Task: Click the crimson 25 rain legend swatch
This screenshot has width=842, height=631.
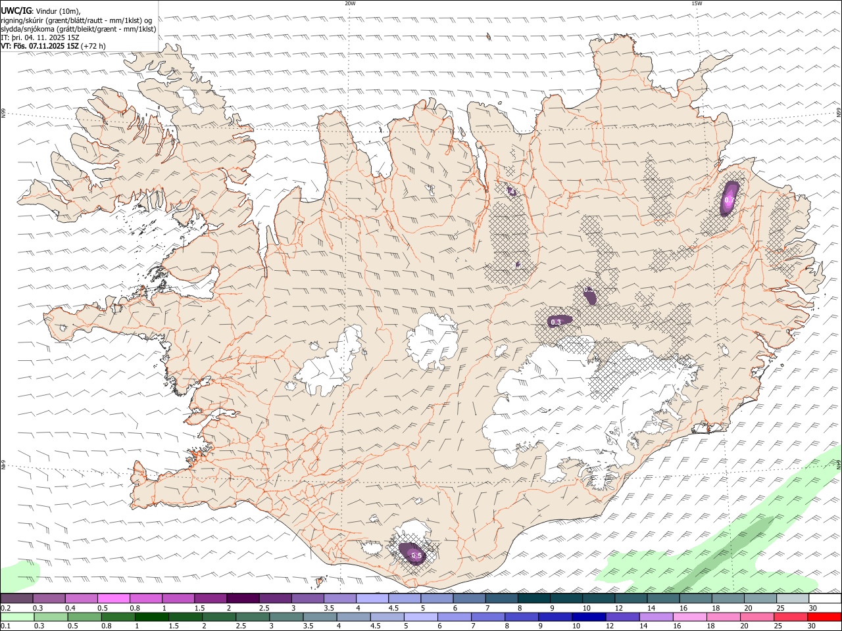Action: click(x=791, y=617)
